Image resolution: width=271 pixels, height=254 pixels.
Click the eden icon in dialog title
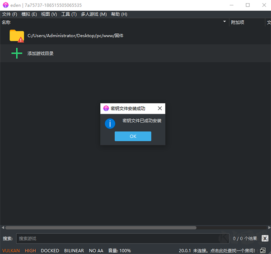[106, 109]
